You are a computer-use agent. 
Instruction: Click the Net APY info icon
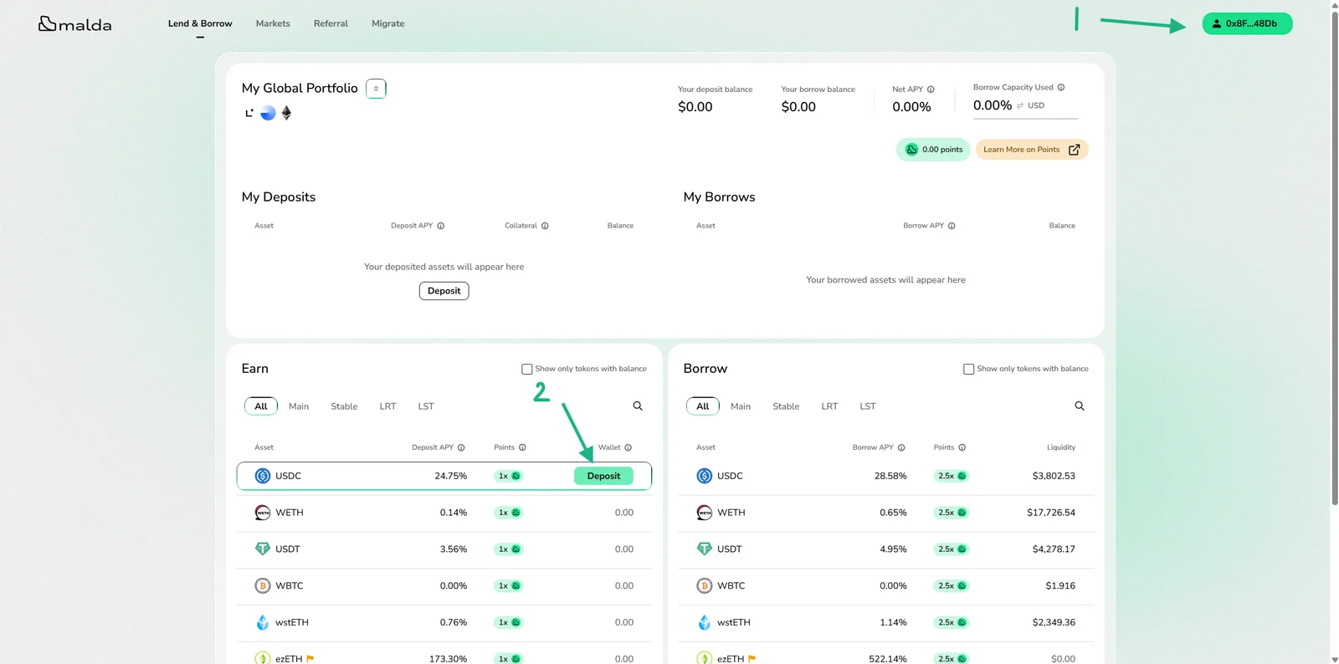(x=931, y=89)
